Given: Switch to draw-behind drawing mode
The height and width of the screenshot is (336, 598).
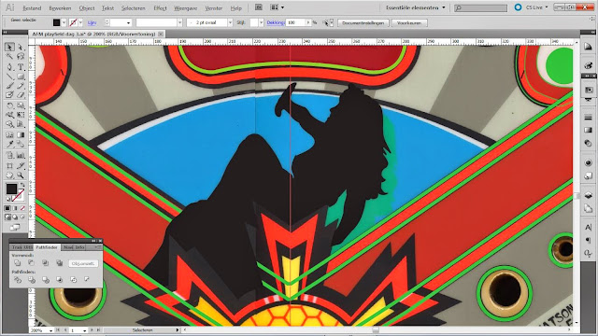Looking at the screenshot, I should (15, 217).
